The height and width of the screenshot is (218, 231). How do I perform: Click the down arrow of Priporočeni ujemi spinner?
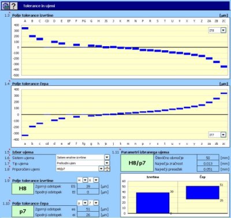coord(107,170)
